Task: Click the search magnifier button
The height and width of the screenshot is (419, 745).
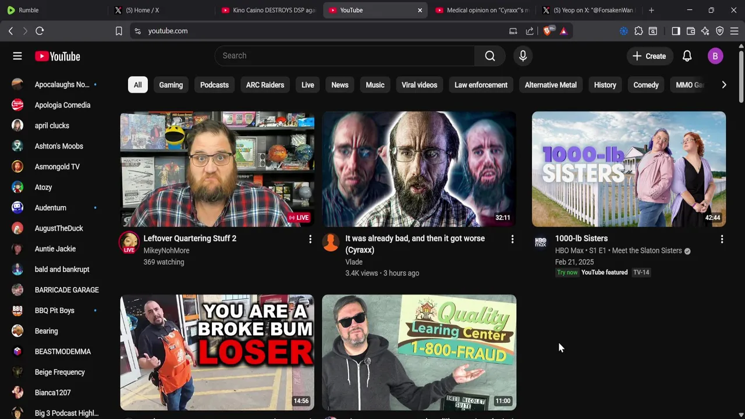Action: click(x=490, y=56)
